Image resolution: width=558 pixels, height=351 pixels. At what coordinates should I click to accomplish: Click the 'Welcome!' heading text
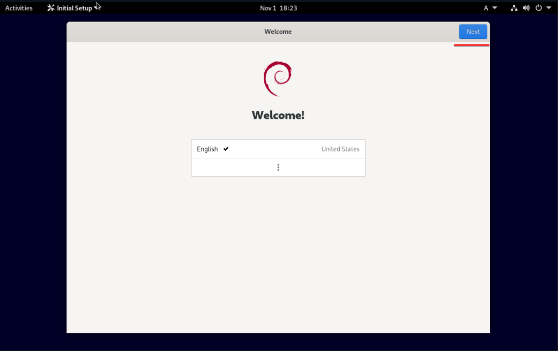tap(278, 115)
